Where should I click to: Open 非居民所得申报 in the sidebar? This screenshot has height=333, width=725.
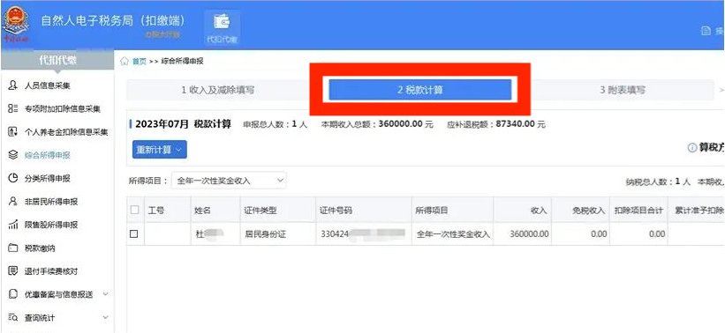tap(51, 202)
